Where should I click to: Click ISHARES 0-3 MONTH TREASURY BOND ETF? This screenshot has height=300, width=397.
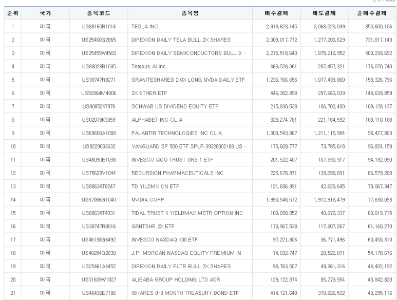[x=185, y=293]
